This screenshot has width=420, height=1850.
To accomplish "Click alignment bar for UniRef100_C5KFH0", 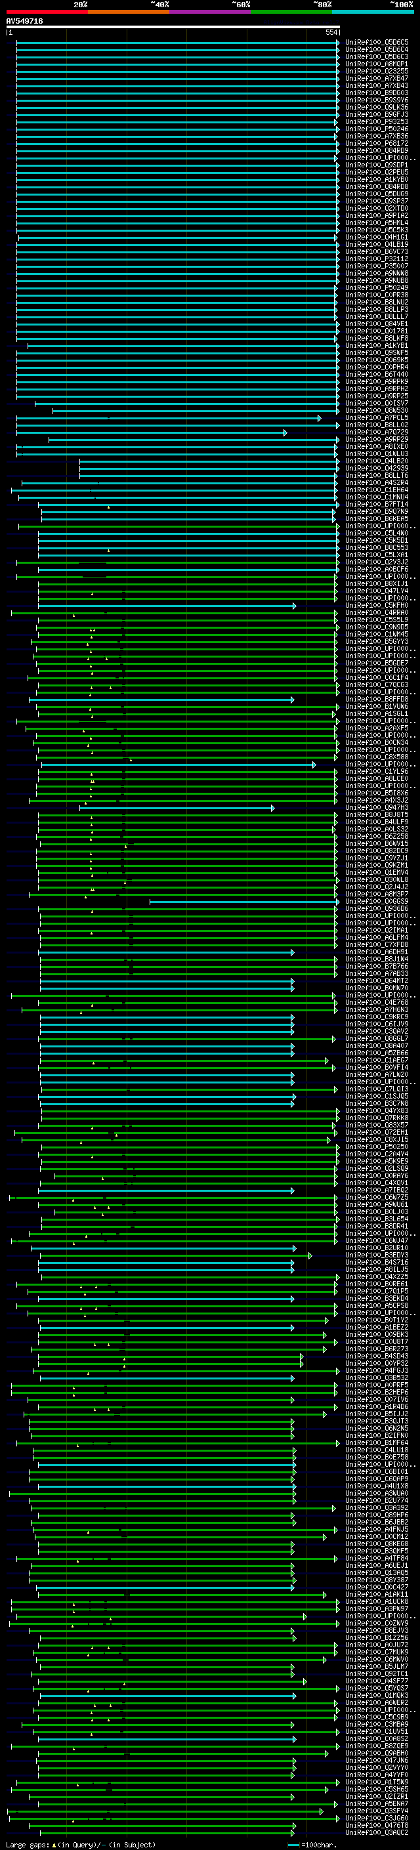I will tap(167, 606).
